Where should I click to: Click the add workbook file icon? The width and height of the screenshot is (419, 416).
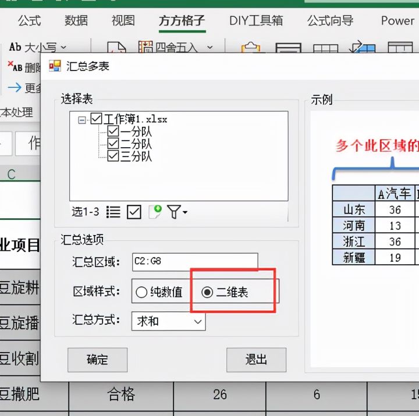click(155, 212)
